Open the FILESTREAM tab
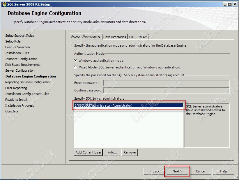The height and width of the screenshot is (180, 239). coord(138,37)
